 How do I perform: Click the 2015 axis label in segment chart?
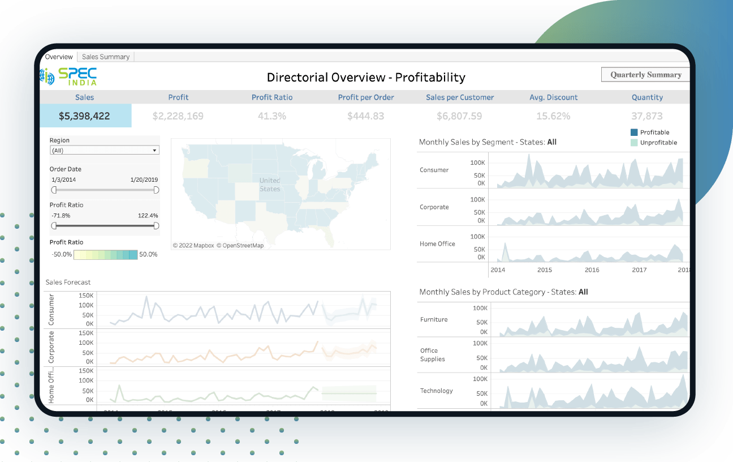pyautogui.click(x=545, y=270)
